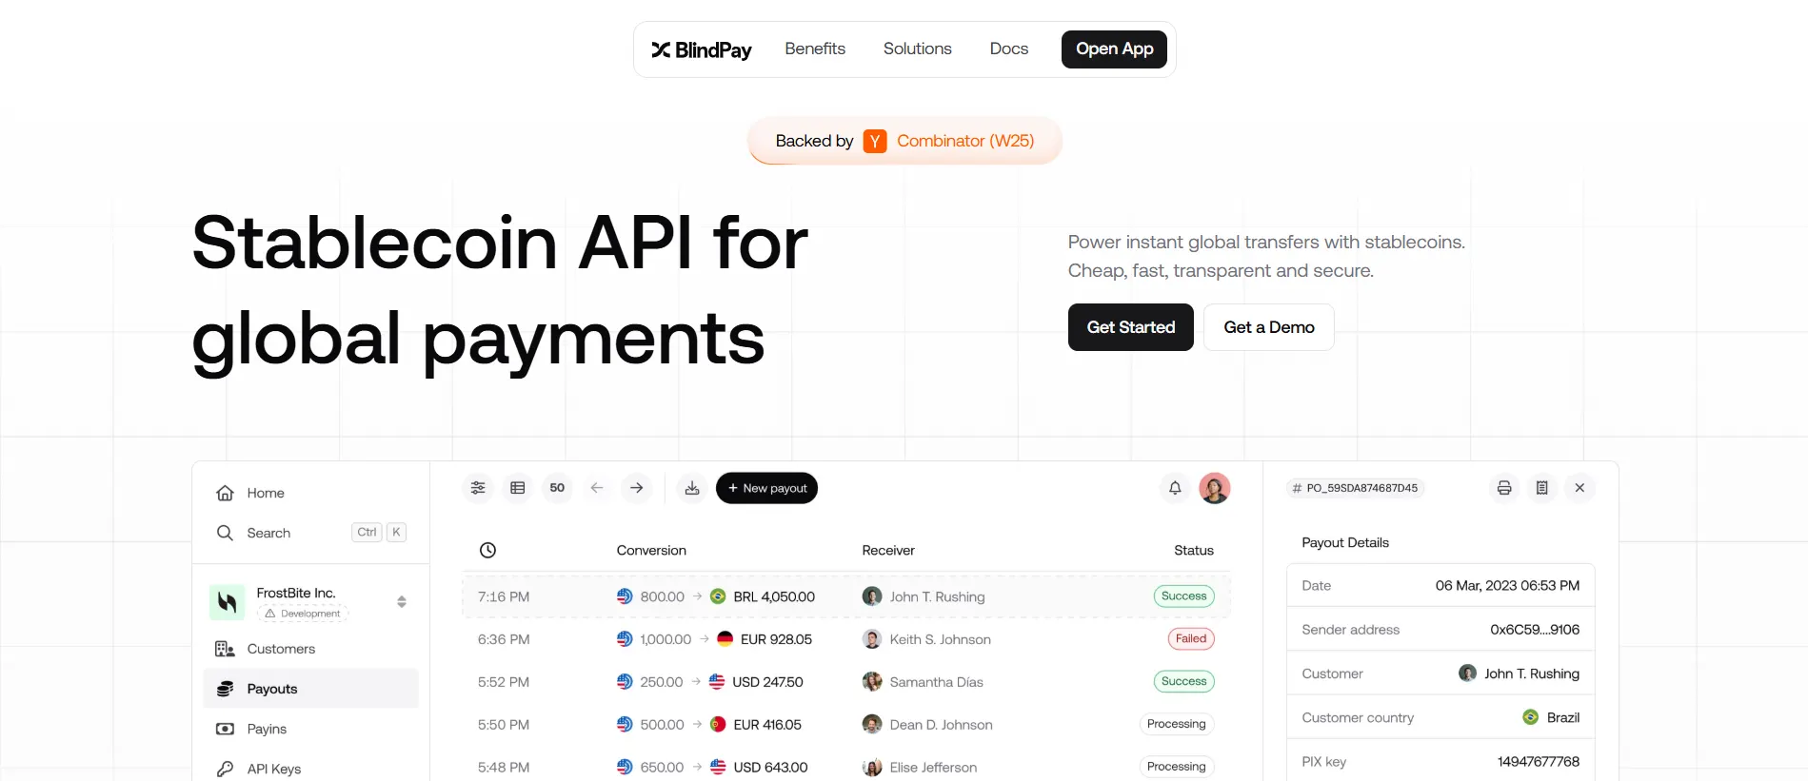Click the print icon in payout details
The image size is (1808, 781).
click(1504, 488)
